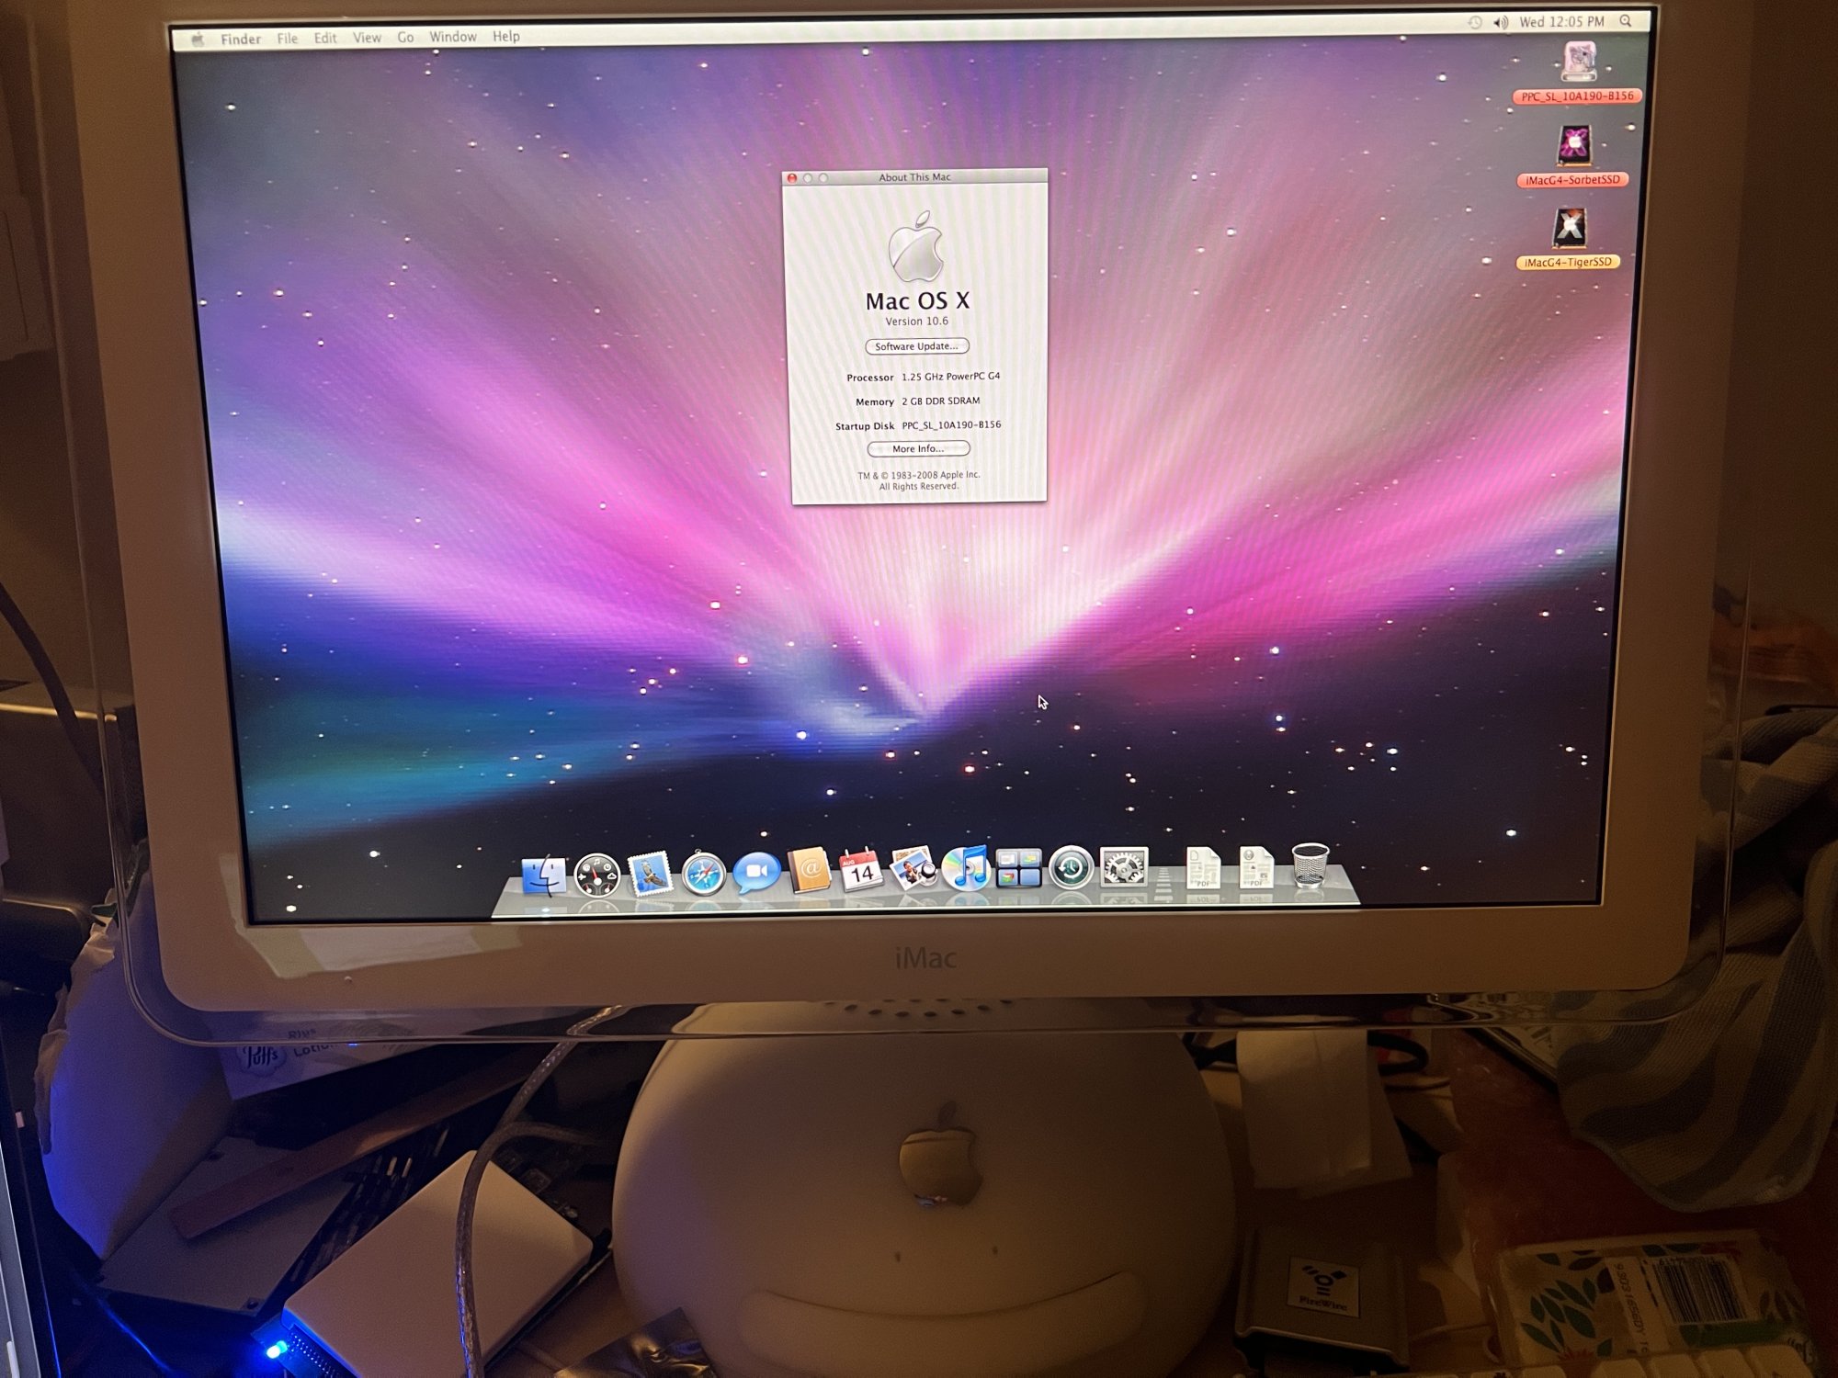
Task: Open the Mail stamp icon
Action: pyautogui.click(x=650, y=873)
